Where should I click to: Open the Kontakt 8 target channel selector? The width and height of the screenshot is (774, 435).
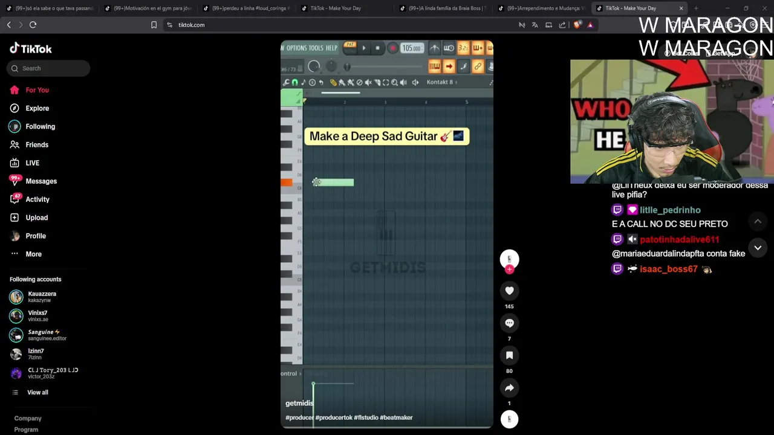441,82
